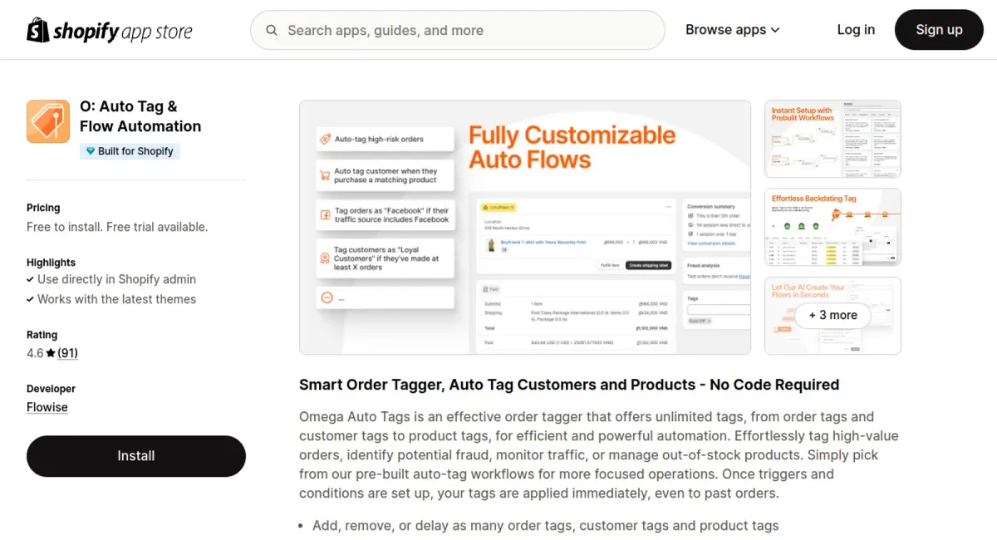The width and height of the screenshot is (997, 540).
Task: Select the 'Use directly in Shopify admin' highlight
Action: tap(116, 279)
